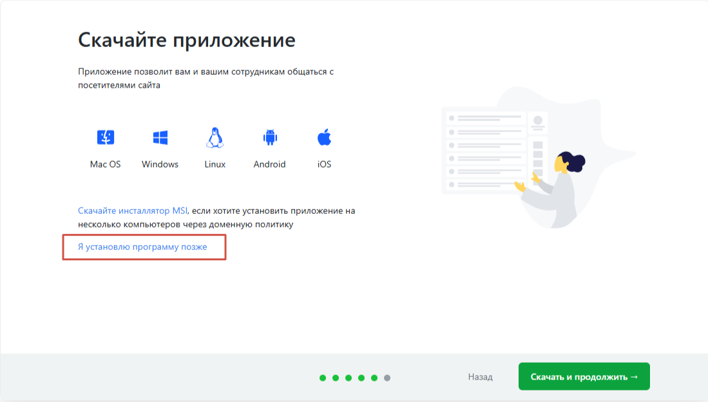Image resolution: width=708 pixels, height=402 pixels.
Task: Go back with the 'Назад' button
Action: pos(480,377)
